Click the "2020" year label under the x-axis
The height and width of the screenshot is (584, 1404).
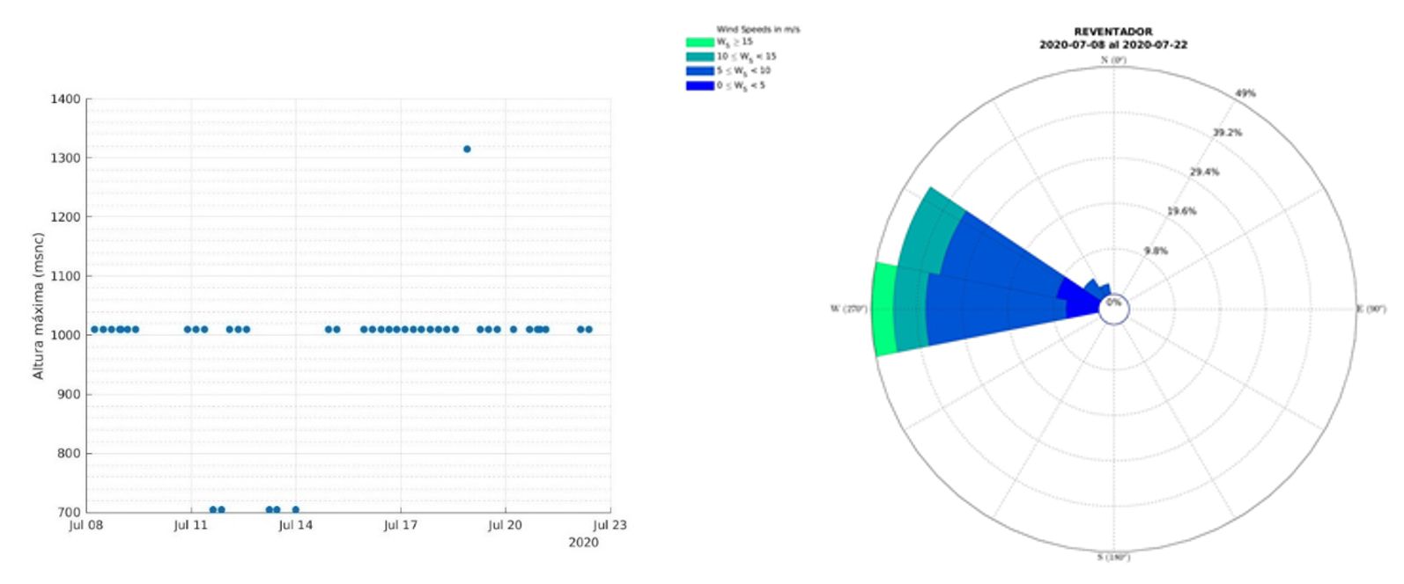[x=583, y=543]
